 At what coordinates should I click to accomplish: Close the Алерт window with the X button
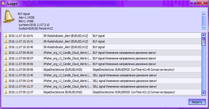(x=202, y=2)
